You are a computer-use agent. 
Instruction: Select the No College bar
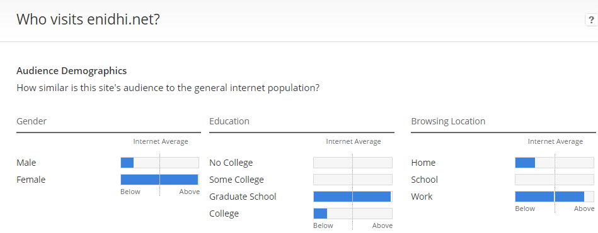pos(353,163)
